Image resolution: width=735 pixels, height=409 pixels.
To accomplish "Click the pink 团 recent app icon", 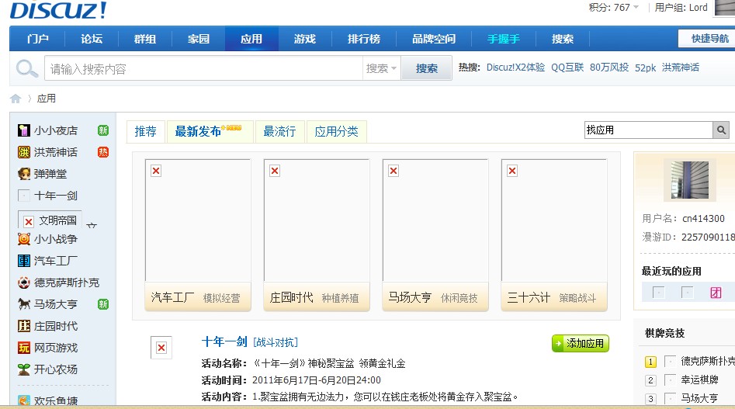I will pos(716,293).
